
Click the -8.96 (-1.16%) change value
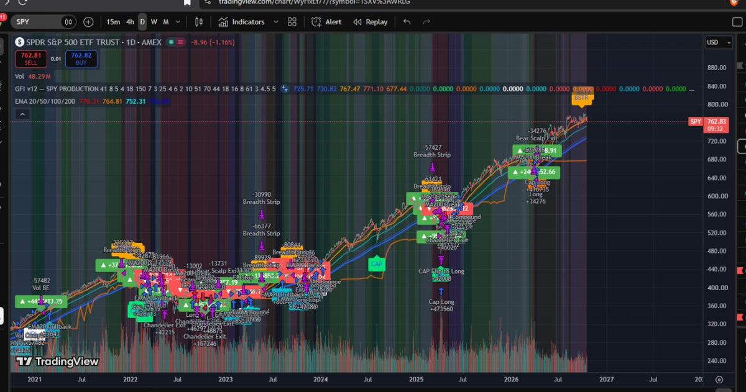pos(213,42)
